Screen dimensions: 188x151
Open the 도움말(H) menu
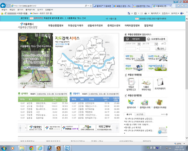49,10
